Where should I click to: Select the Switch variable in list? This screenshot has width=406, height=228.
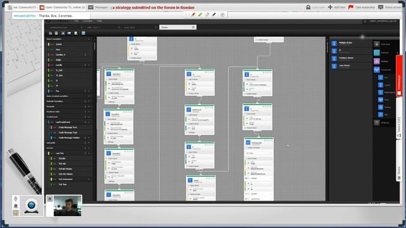[69, 44]
